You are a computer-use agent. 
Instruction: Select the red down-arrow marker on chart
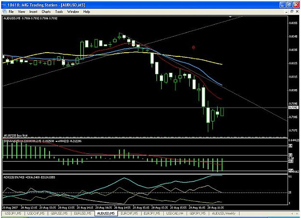click(x=194, y=47)
